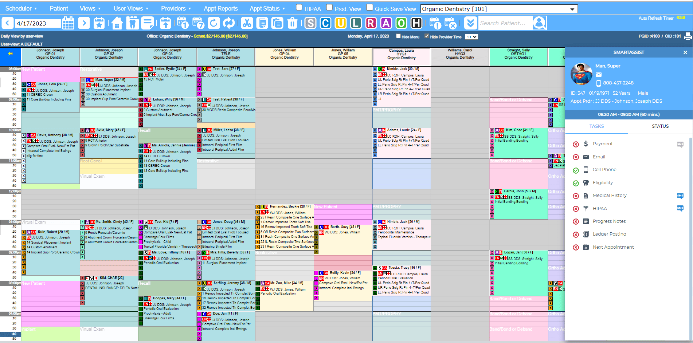The image size is (693, 343).
Task: Open the provider count dropdown showing 11
Action: (471, 37)
